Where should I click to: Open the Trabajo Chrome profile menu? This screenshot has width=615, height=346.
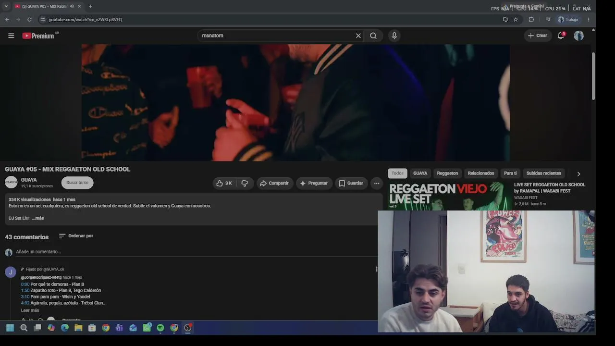[x=568, y=20]
